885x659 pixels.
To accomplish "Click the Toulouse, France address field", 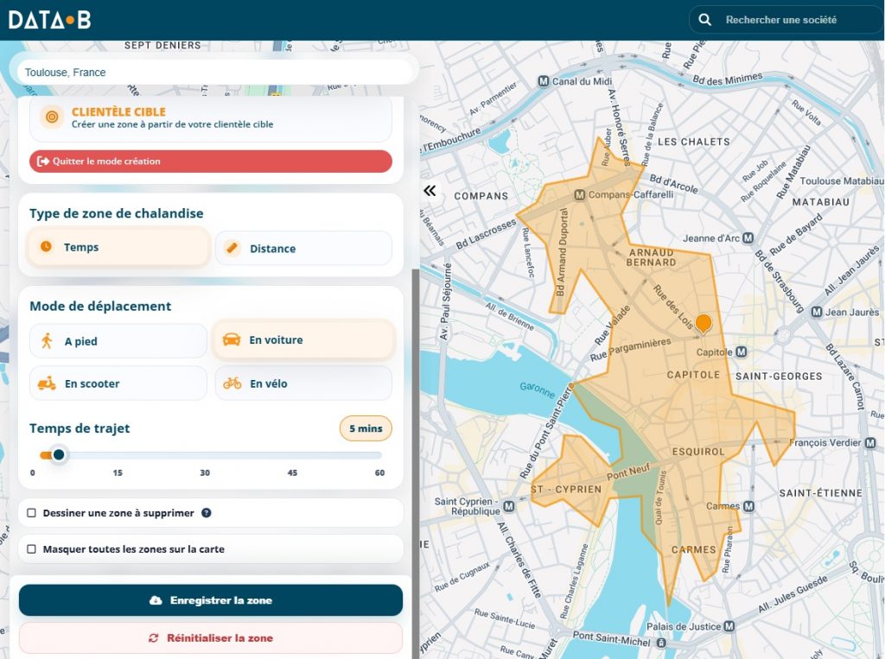I will [x=214, y=73].
